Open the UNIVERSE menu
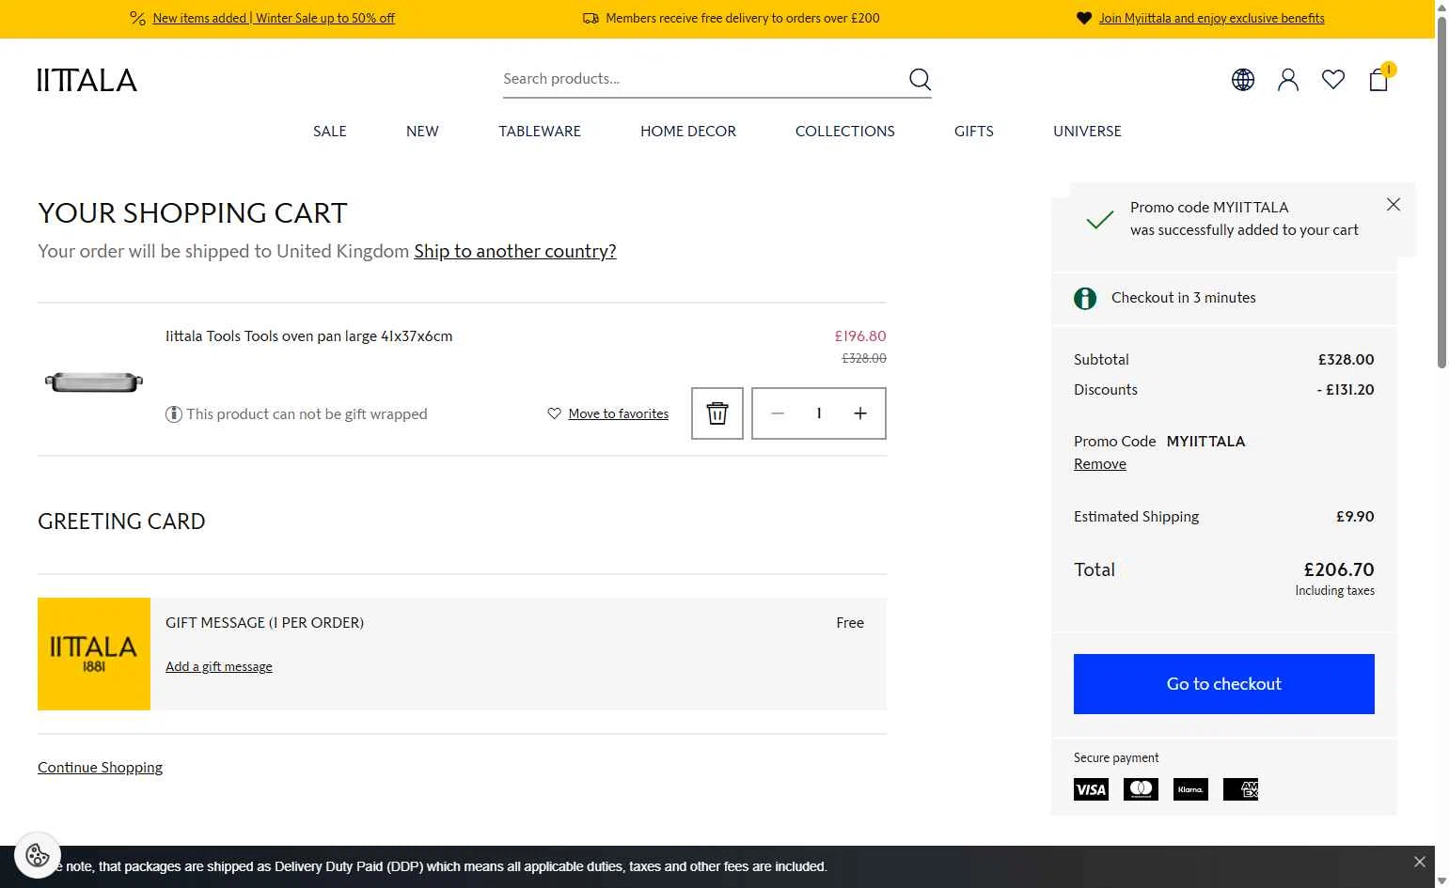The width and height of the screenshot is (1449, 888). (1087, 132)
